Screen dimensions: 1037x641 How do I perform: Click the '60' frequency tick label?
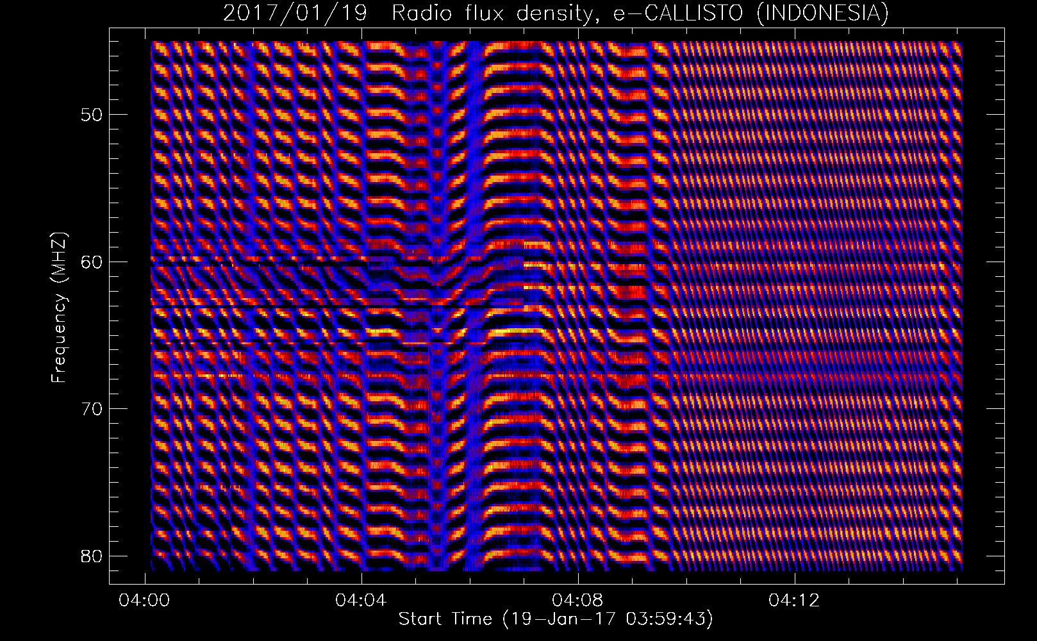coord(90,262)
